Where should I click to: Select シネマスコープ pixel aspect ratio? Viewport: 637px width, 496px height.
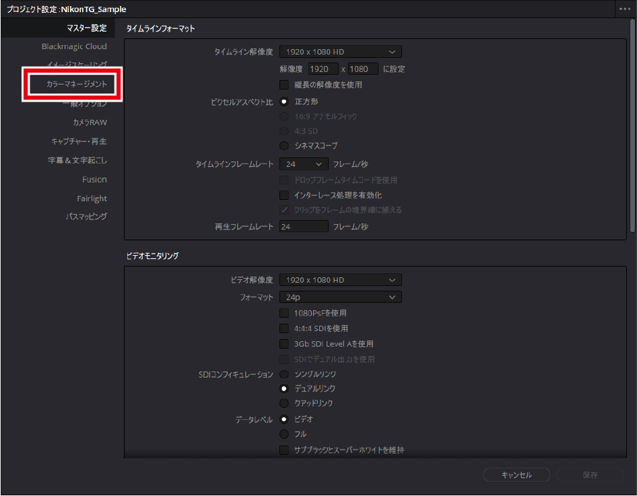click(284, 145)
